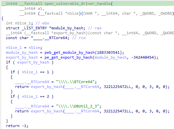Viewport: 174px width, 129px height.
Task: Click the open_vulnerable_driver_handle function name
Action: click(x=77, y=4)
